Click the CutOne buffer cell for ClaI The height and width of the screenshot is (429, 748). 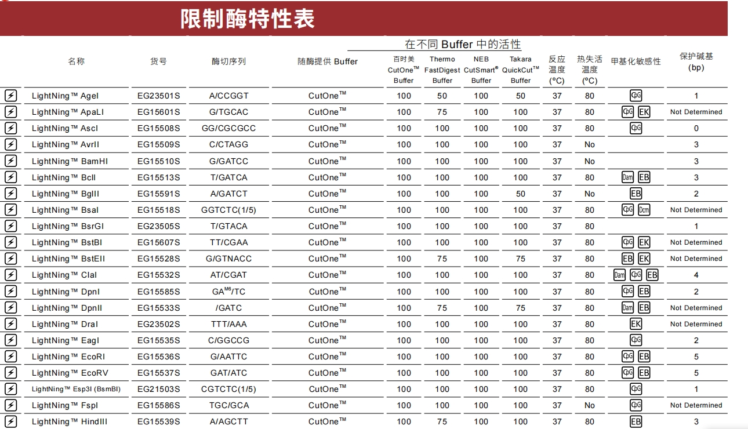[x=328, y=274]
